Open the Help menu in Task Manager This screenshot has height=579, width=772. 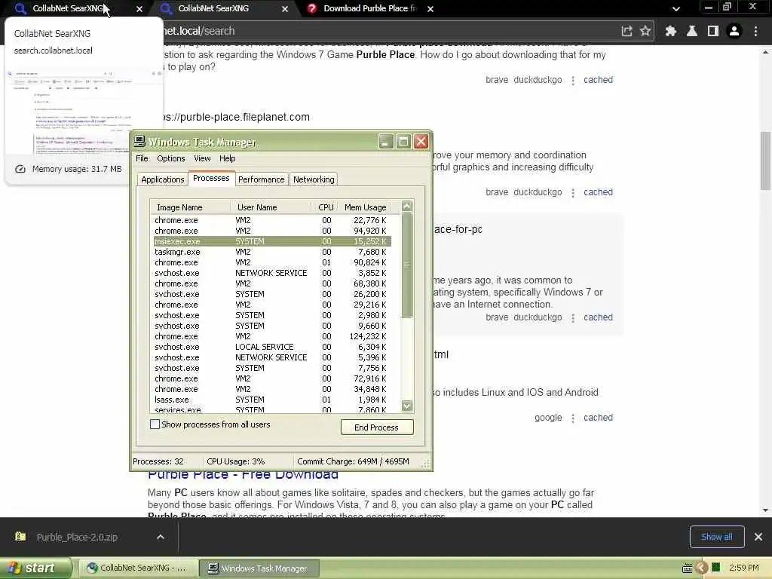[x=227, y=158]
